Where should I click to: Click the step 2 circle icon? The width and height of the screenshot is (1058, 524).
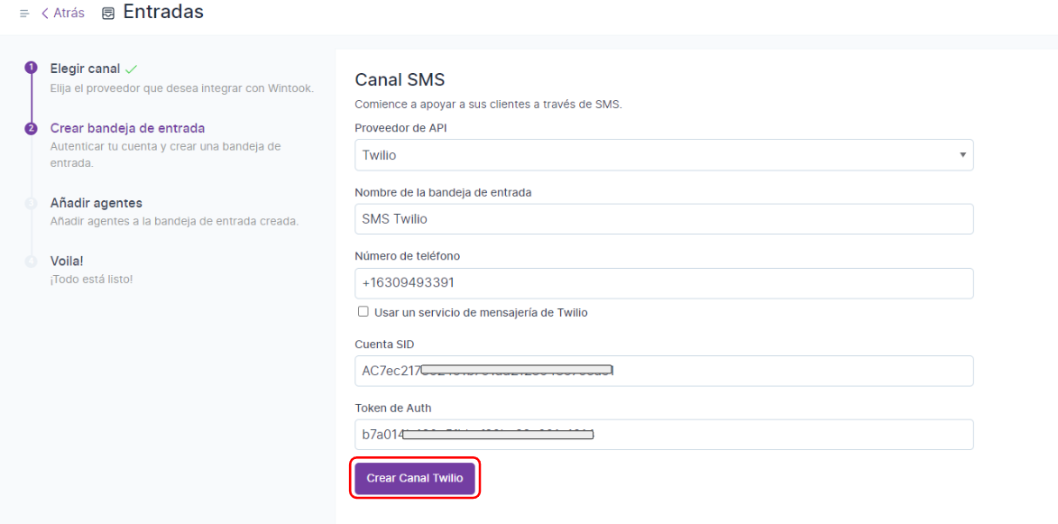click(31, 128)
